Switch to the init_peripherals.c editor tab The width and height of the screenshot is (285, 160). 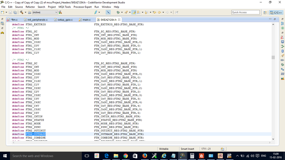click(36, 20)
